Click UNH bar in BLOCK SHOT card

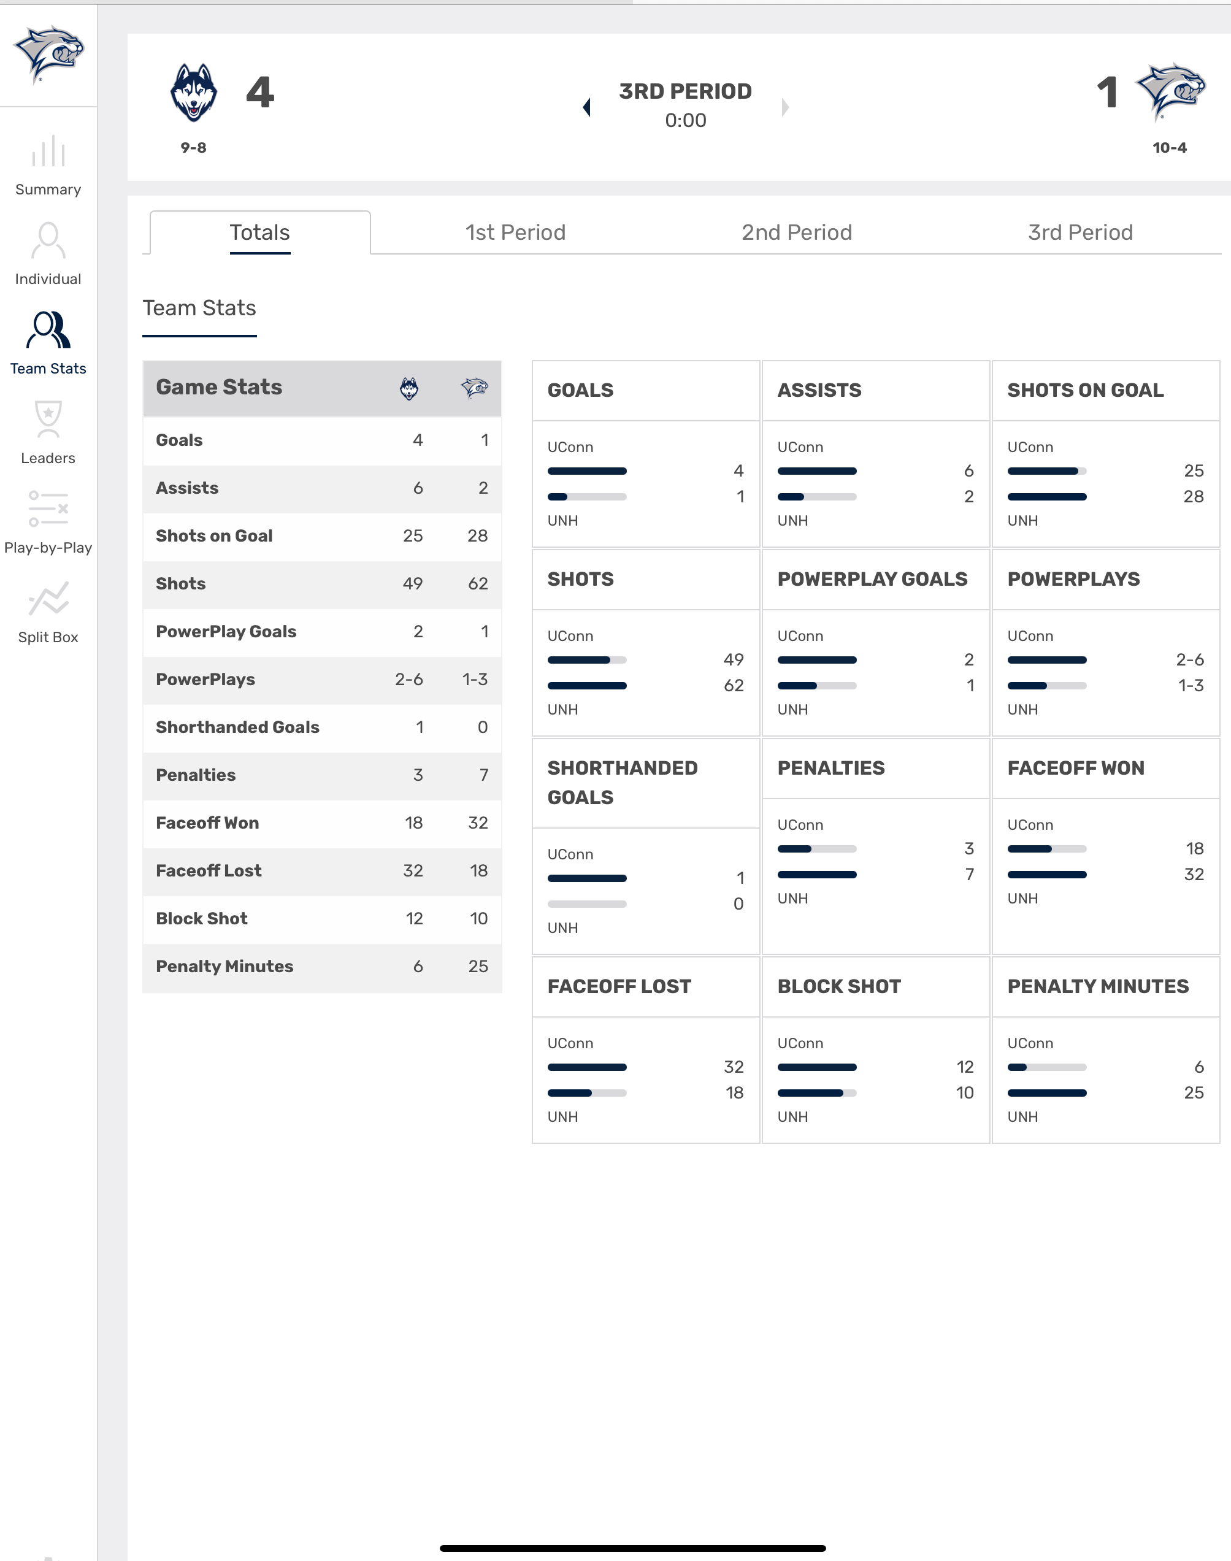[816, 1093]
